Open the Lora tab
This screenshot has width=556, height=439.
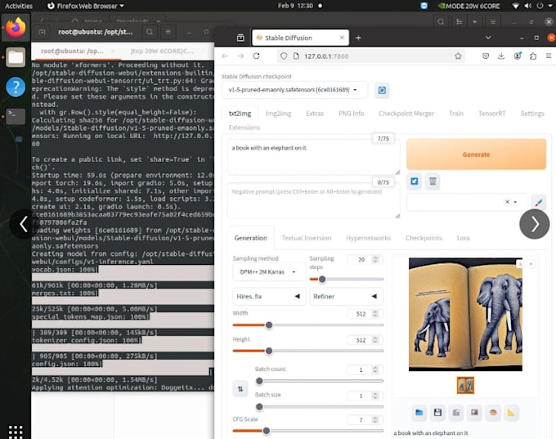point(463,238)
